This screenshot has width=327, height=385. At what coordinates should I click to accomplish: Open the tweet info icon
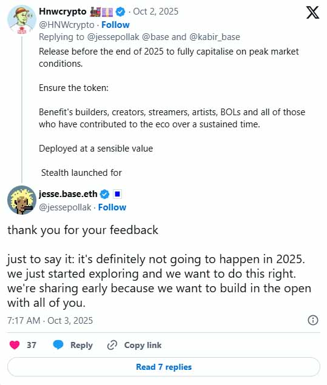313,320
